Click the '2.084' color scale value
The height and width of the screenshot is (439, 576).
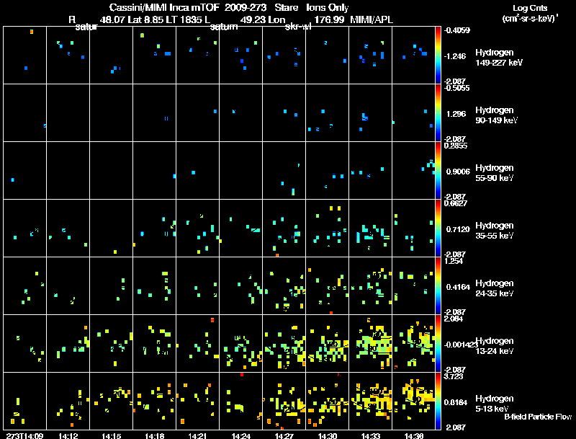(454, 319)
